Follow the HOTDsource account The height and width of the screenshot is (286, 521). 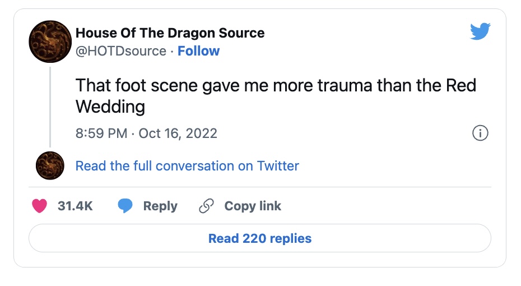click(198, 51)
